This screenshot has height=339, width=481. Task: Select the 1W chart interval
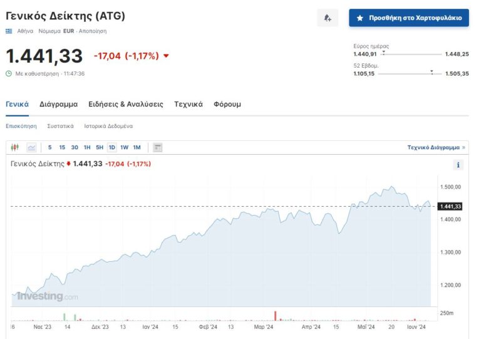tap(124, 147)
